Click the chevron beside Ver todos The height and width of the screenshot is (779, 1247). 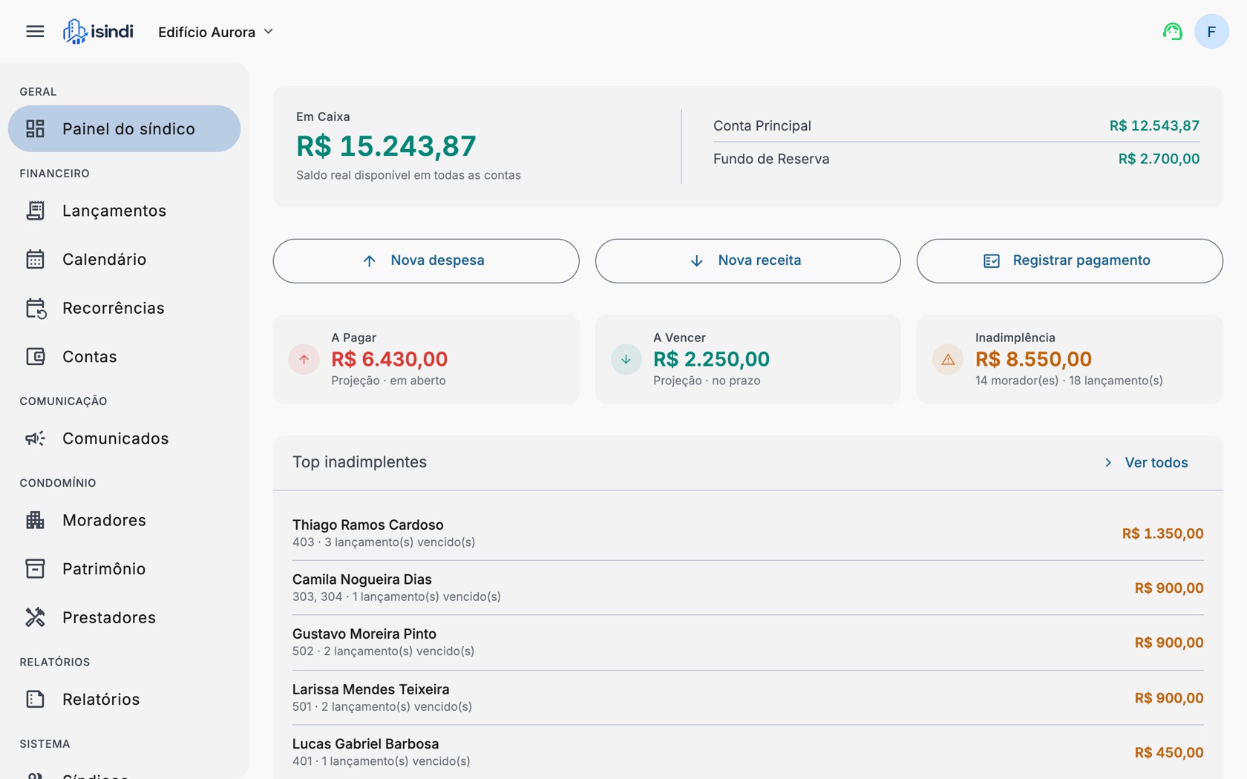tap(1108, 462)
